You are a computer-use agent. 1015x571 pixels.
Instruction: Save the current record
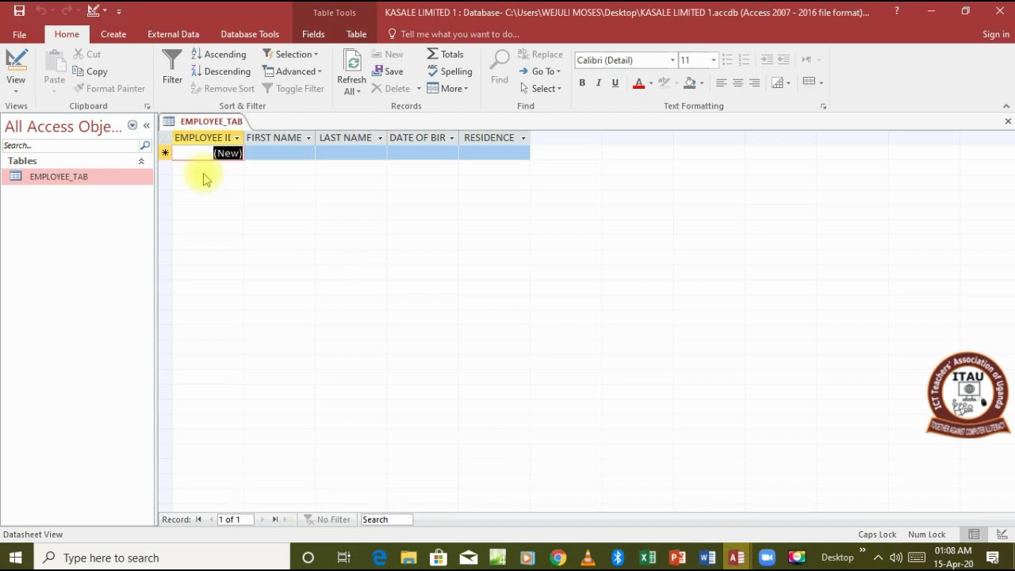(x=388, y=71)
